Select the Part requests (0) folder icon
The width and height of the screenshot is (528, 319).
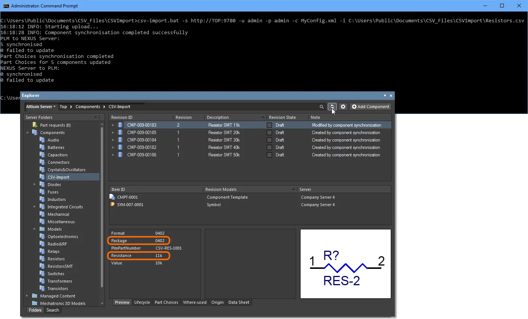[35, 125]
